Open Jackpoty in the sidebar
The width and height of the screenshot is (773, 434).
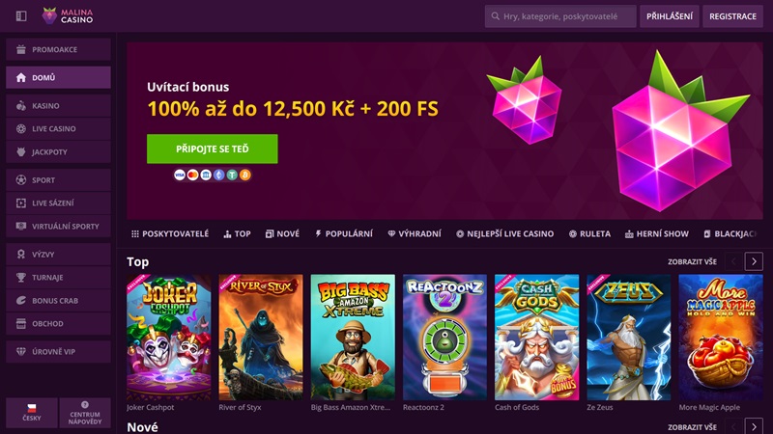[x=58, y=152]
